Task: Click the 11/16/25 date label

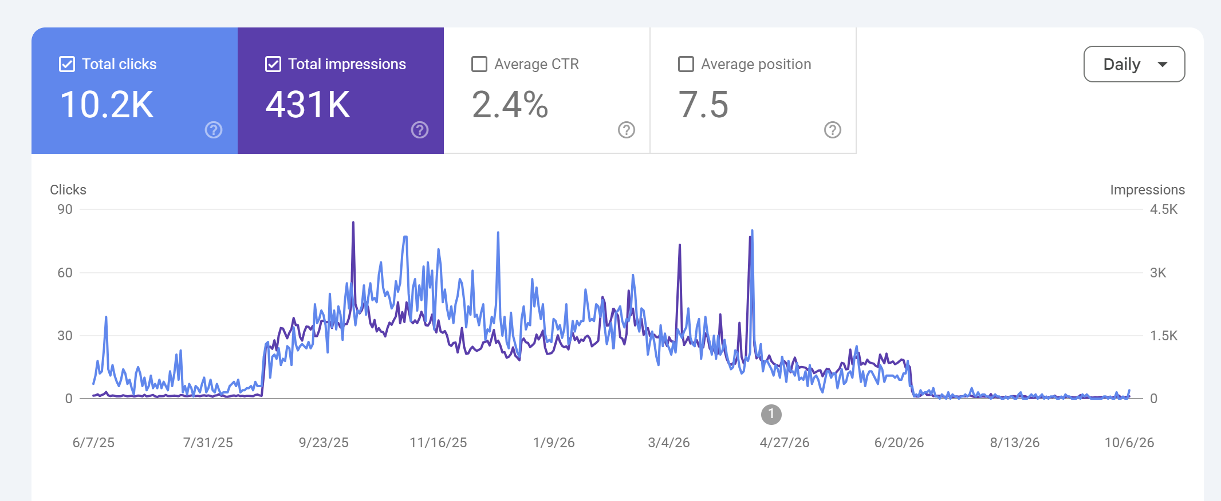Action: (x=438, y=443)
